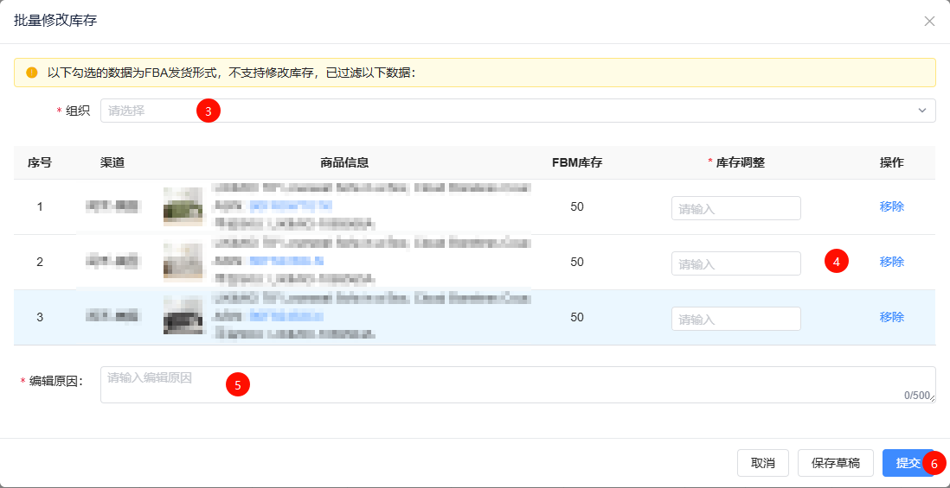Open the blue product link in row 3
Screen dimensions: 950x488
(x=286, y=316)
